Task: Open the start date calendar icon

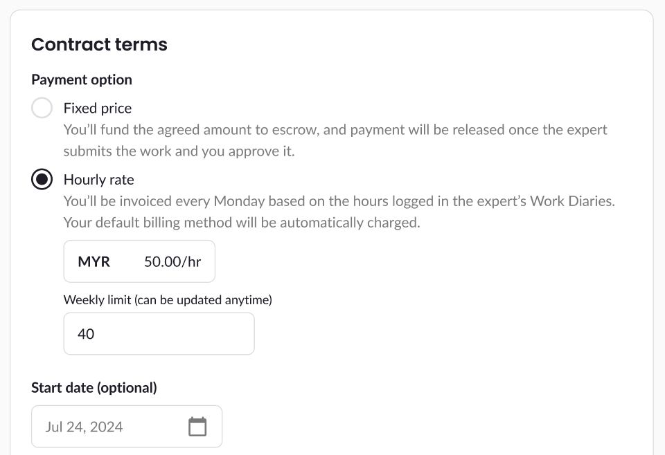Action: coord(197,427)
